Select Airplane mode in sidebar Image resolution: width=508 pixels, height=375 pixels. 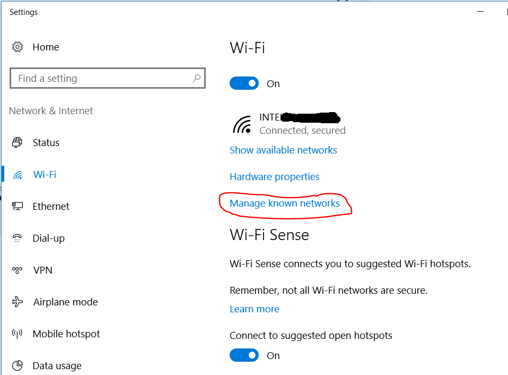click(65, 302)
